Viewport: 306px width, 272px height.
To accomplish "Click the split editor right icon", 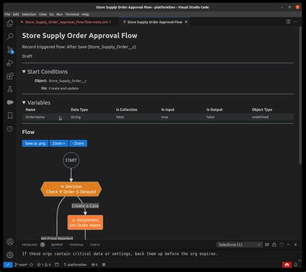I will [289, 22].
